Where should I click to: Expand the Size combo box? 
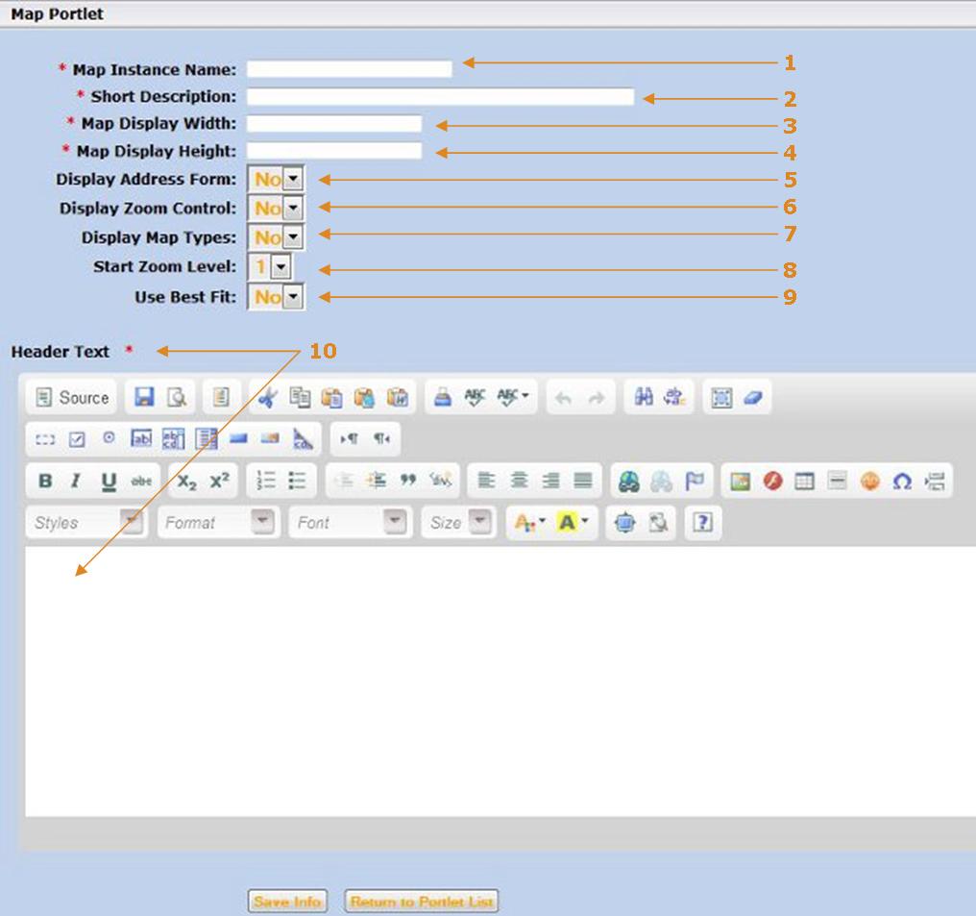click(x=459, y=523)
